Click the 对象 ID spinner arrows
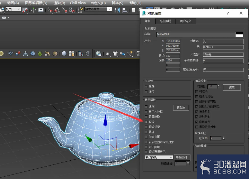 (224, 138)
